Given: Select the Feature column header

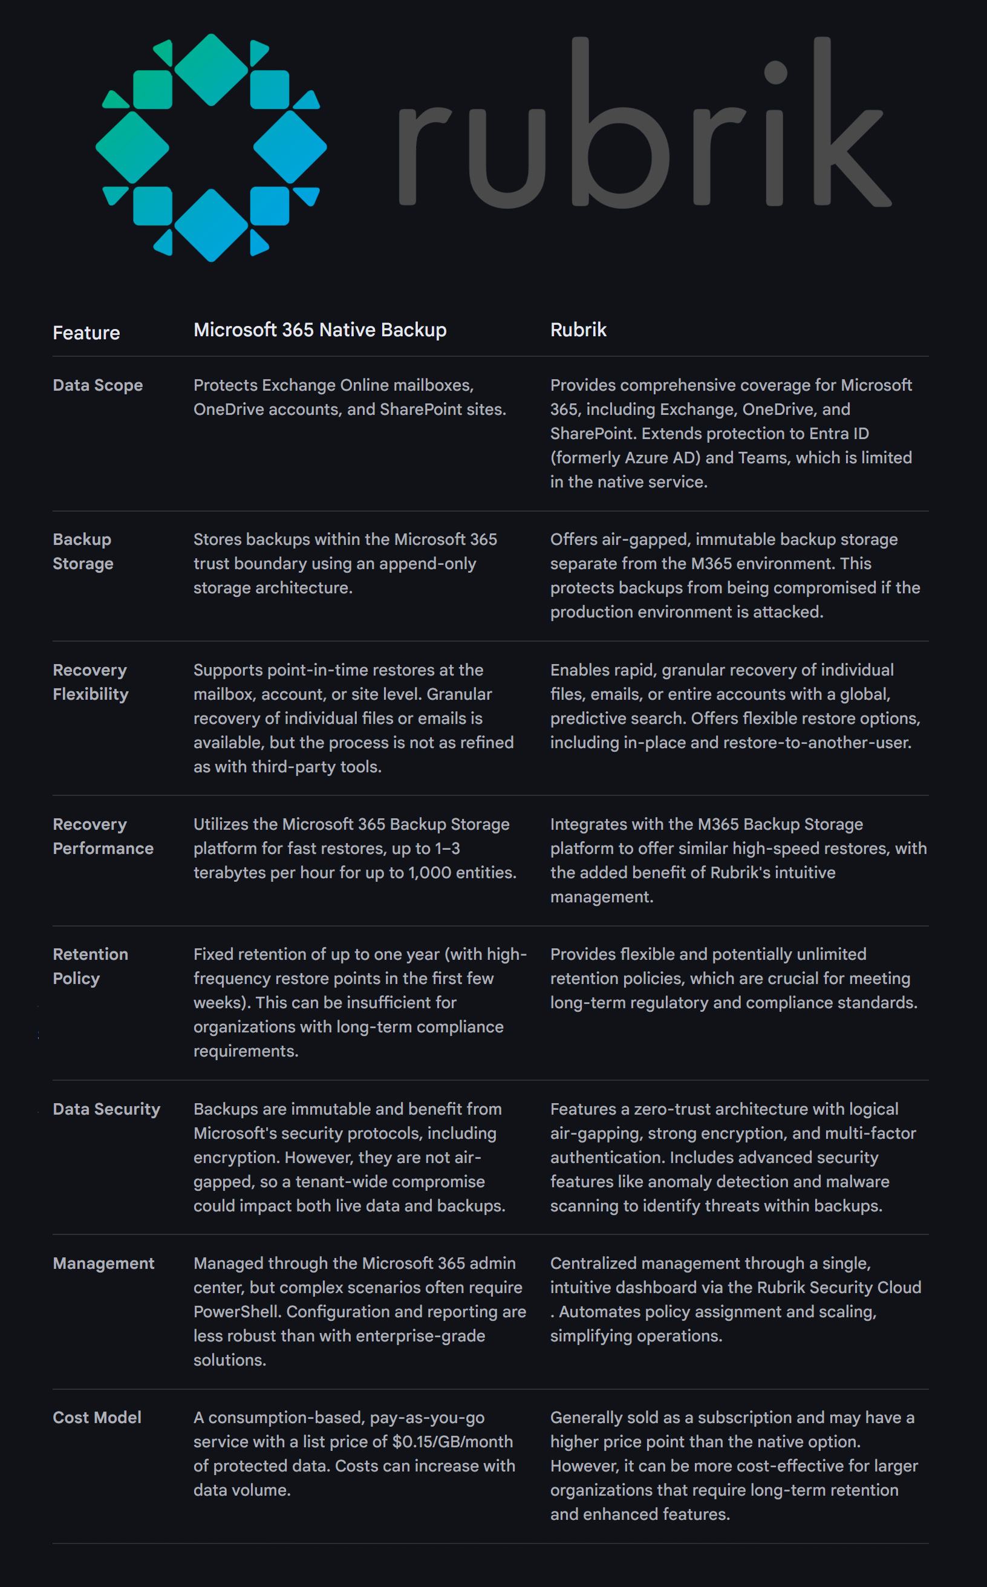Looking at the screenshot, I should 86,333.
